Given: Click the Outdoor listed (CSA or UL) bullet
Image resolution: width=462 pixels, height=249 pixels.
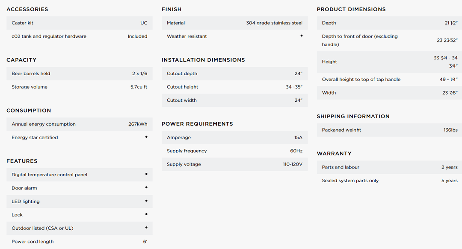Looking at the screenshot, I should point(146,228).
